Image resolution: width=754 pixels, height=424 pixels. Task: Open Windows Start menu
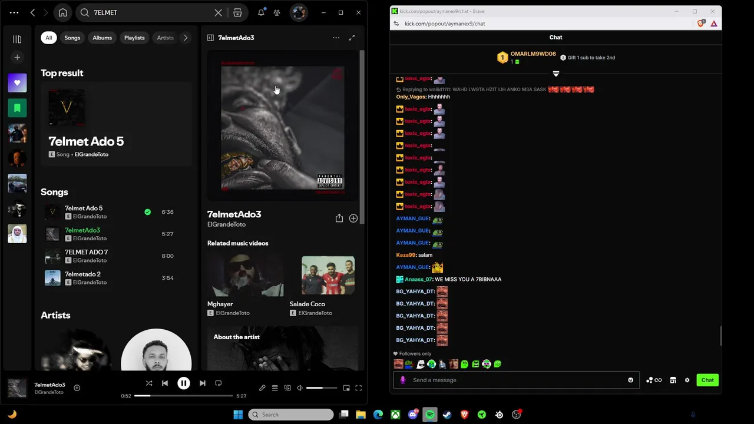point(238,415)
